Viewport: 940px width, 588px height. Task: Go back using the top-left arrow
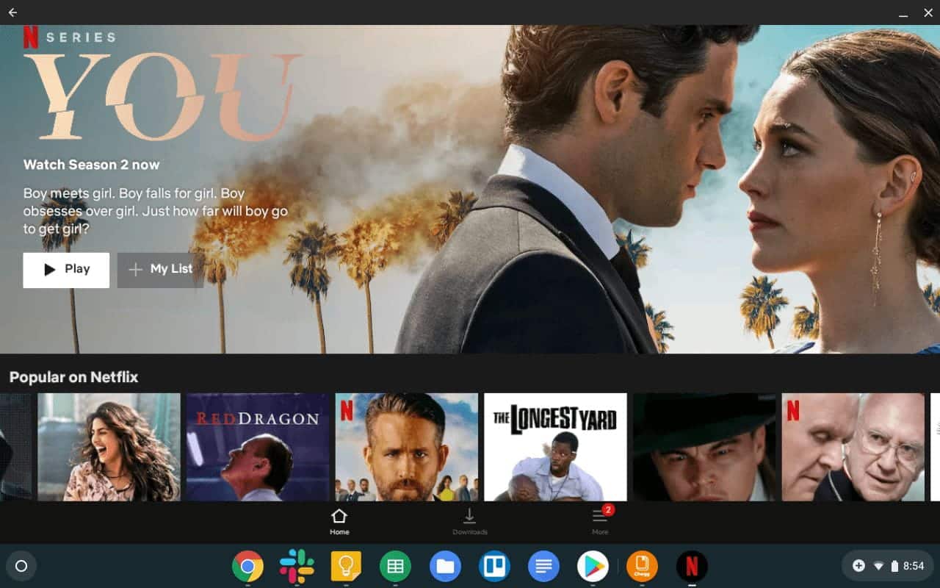click(12, 12)
